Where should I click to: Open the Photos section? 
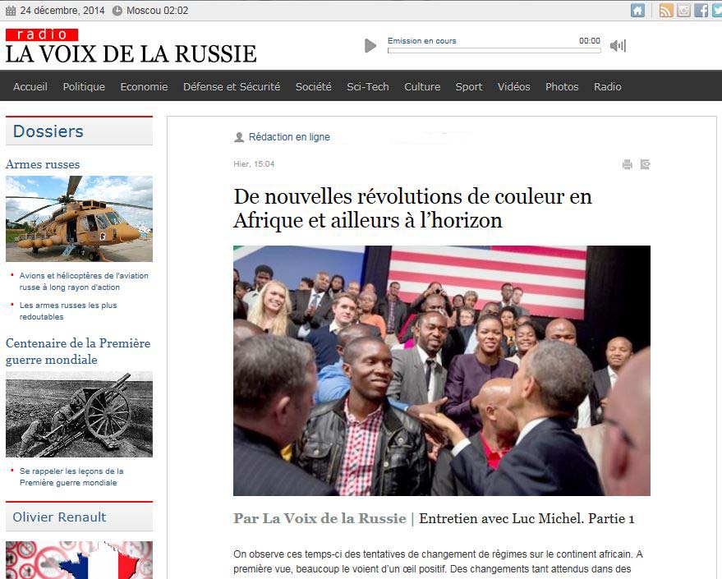pos(562,86)
